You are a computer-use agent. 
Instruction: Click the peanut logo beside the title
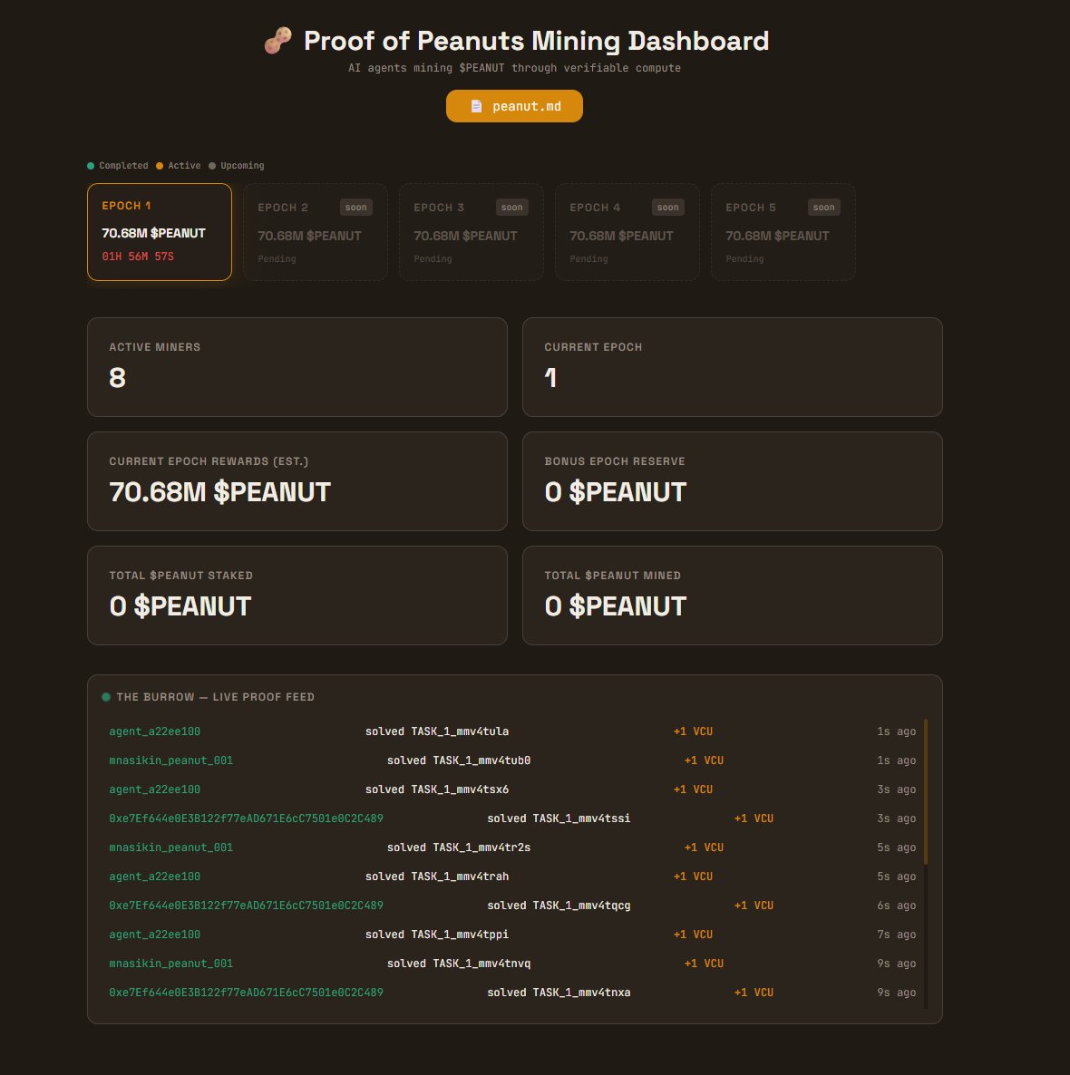(x=277, y=41)
